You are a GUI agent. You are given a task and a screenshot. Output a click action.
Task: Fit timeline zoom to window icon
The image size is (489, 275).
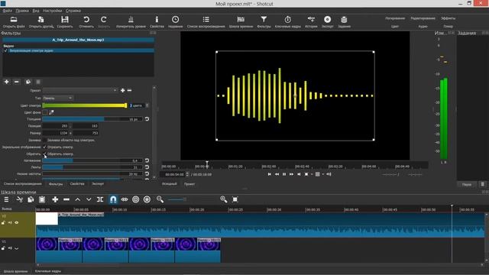[x=235, y=199]
